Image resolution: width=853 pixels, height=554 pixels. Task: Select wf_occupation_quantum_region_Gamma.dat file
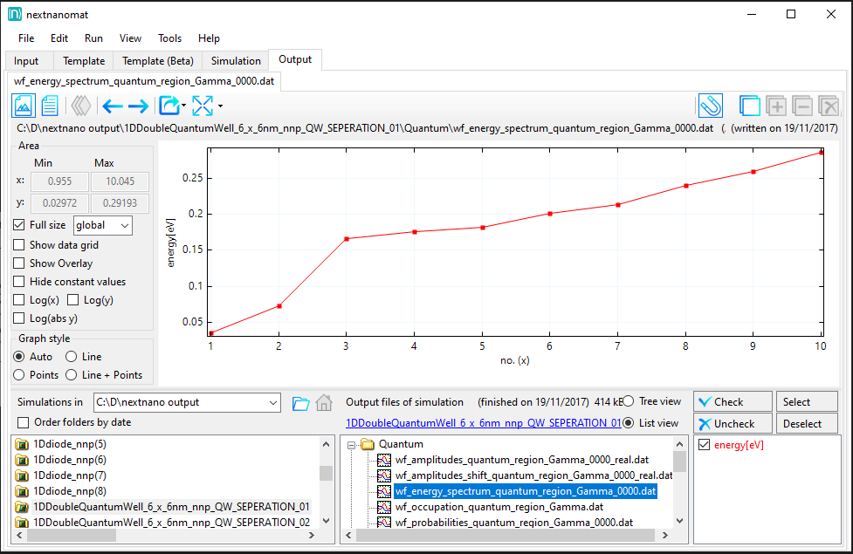499,506
